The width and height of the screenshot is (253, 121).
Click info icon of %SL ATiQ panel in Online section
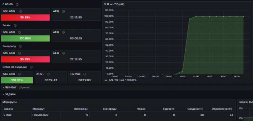(x=19, y=74)
